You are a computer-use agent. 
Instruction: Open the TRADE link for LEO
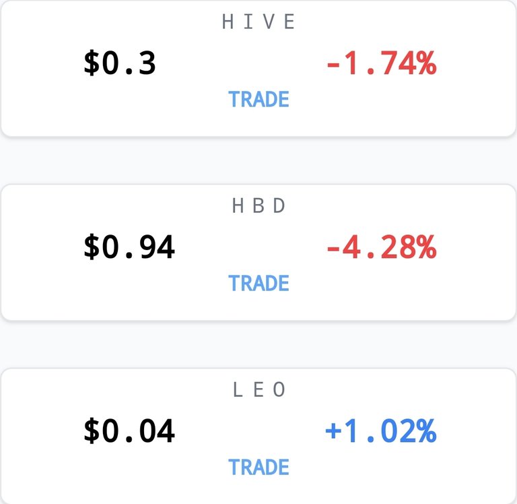(x=258, y=467)
